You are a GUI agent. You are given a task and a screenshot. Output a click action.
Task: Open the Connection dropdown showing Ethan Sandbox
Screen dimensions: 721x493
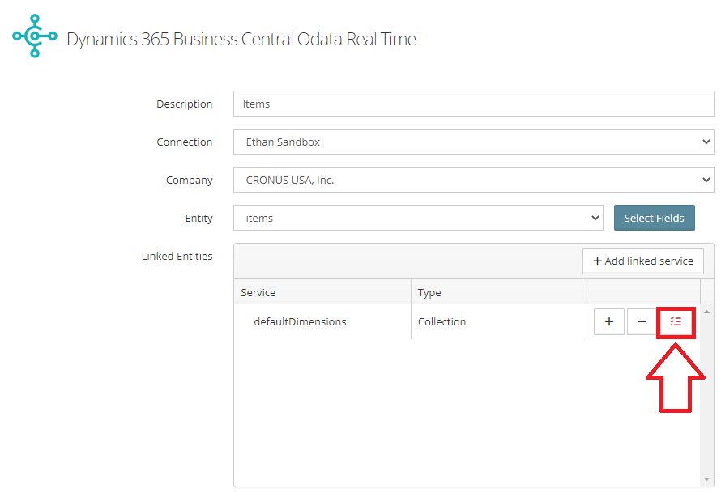pos(474,142)
